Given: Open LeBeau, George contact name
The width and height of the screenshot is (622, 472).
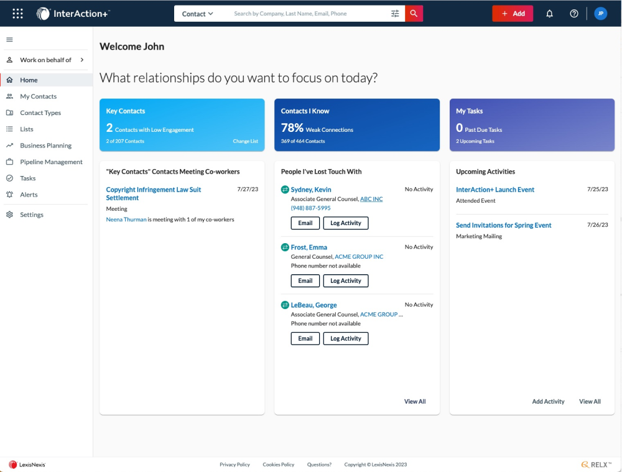Looking at the screenshot, I should tap(313, 305).
